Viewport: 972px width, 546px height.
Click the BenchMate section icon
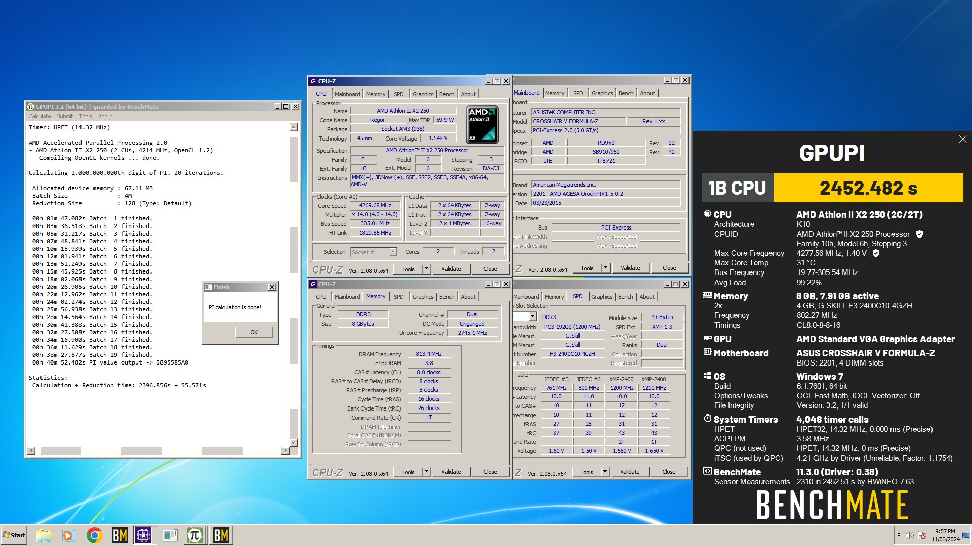tap(707, 471)
